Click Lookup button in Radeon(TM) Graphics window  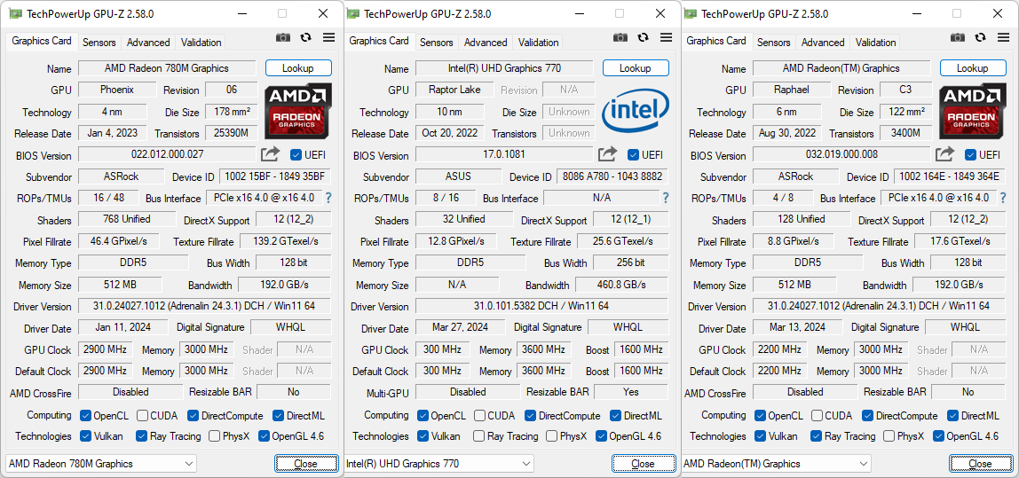[973, 68]
